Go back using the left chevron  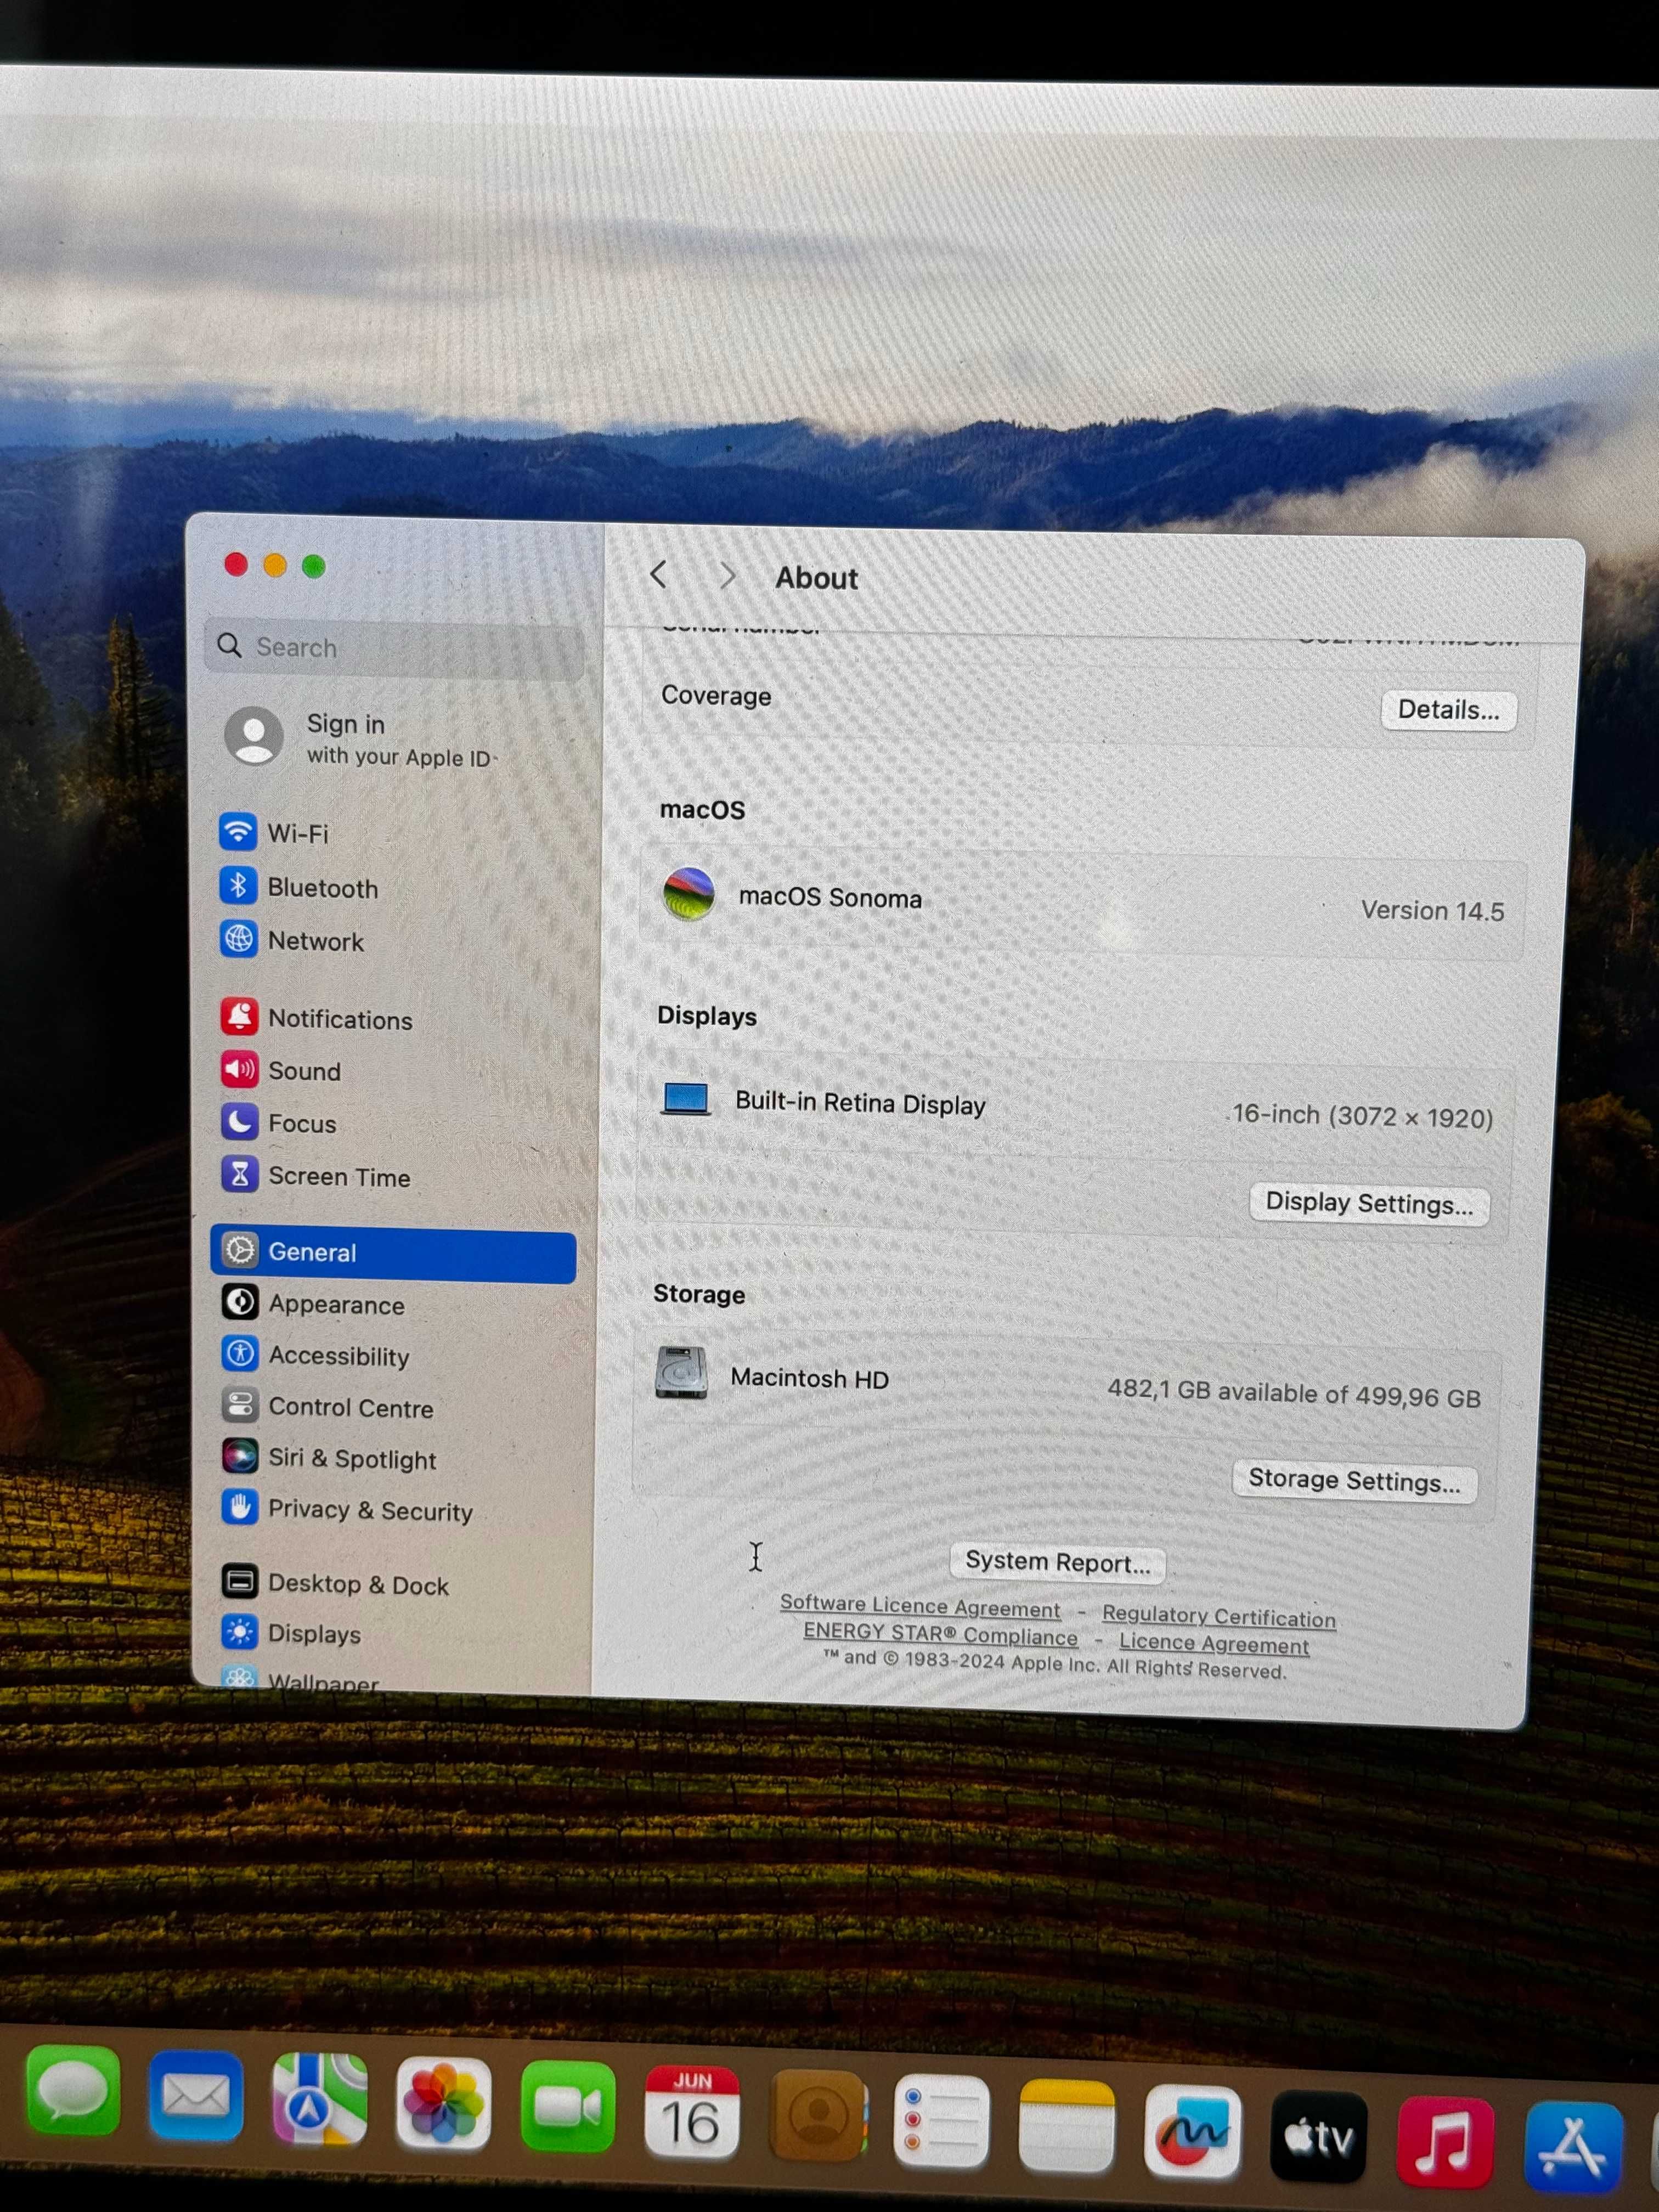click(x=658, y=575)
